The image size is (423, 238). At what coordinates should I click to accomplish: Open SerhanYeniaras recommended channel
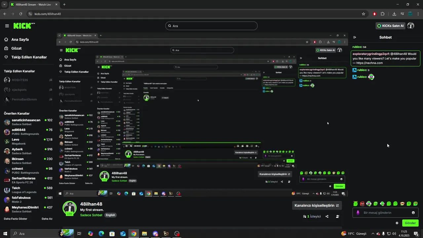pos(28,180)
